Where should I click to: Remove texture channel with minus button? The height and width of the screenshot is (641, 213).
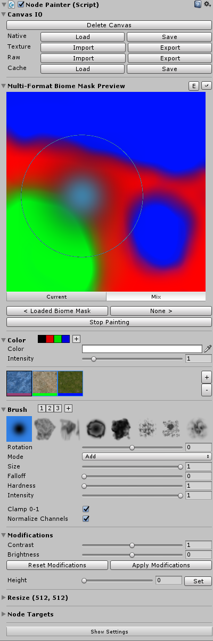click(207, 390)
